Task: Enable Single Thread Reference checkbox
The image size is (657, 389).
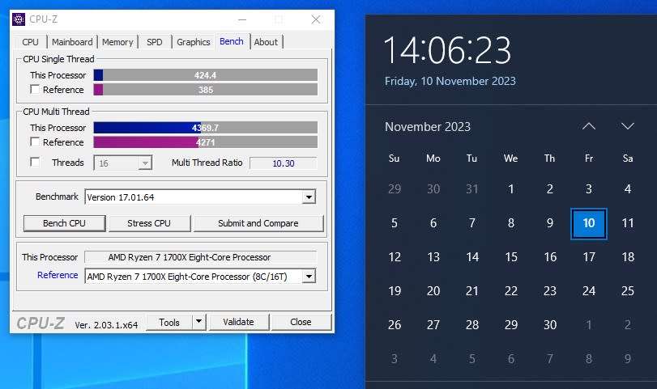Action: [35, 90]
